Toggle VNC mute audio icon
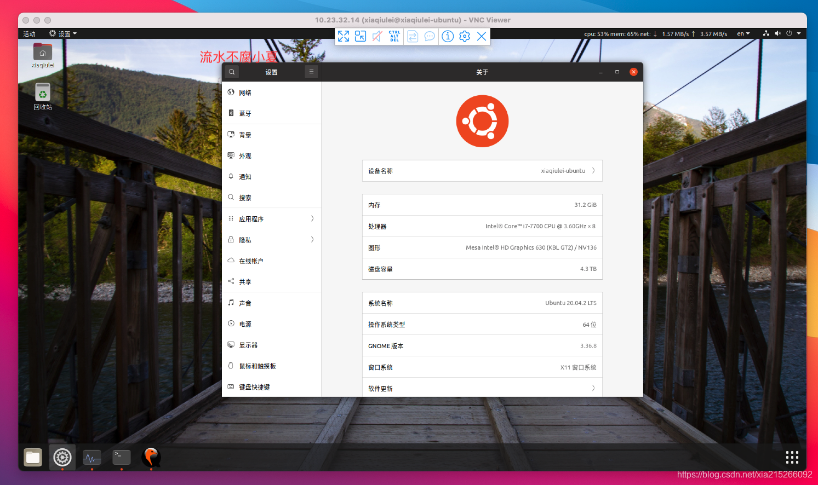The width and height of the screenshot is (818, 485). click(x=377, y=36)
